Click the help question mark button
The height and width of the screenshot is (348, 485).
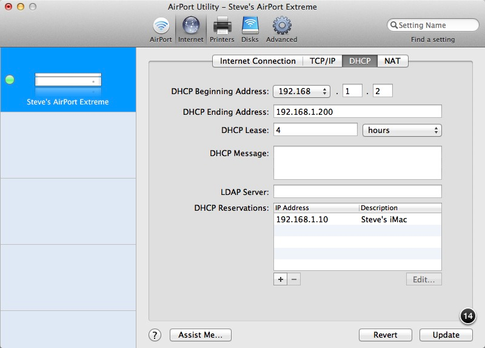[x=155, y=335]
